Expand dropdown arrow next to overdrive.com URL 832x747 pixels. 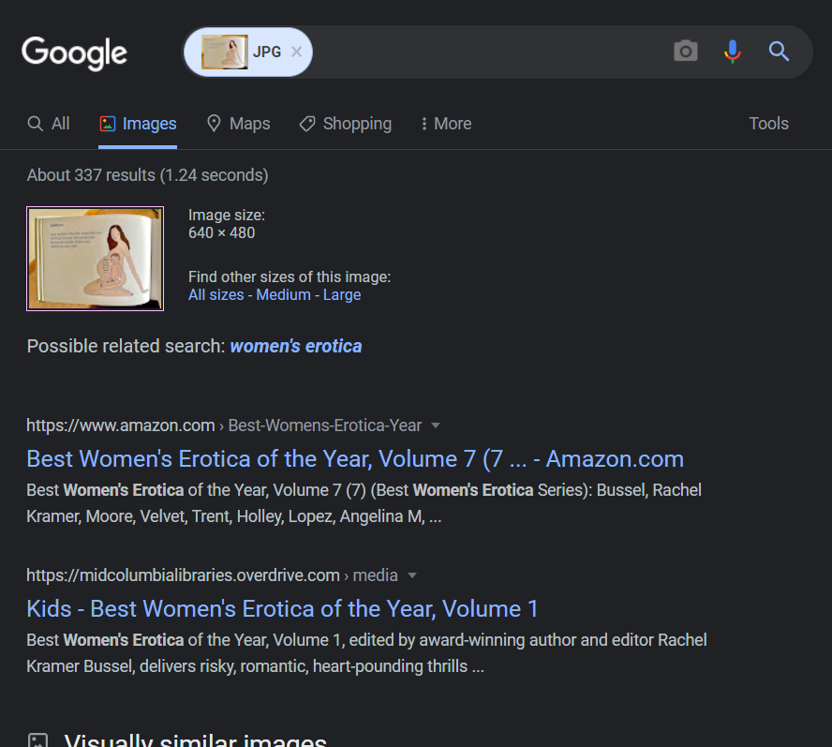coord(411,575)
